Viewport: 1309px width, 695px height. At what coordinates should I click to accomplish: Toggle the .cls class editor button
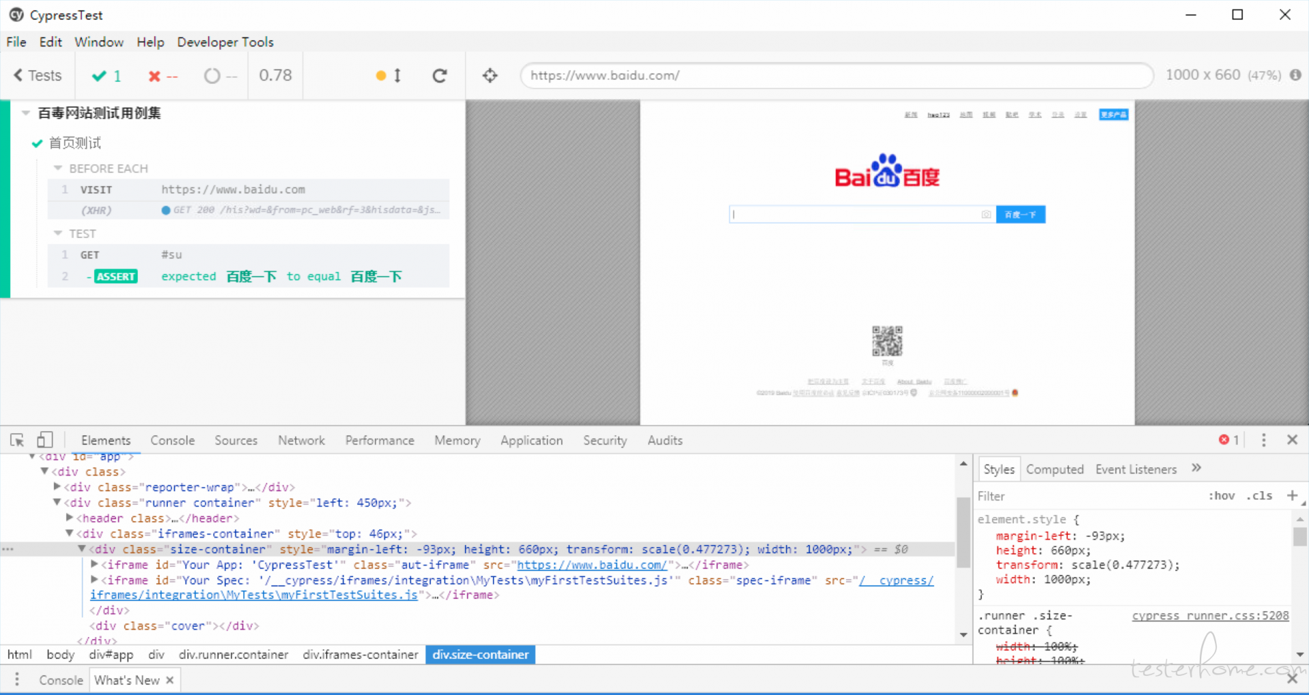coord(1259,496)
